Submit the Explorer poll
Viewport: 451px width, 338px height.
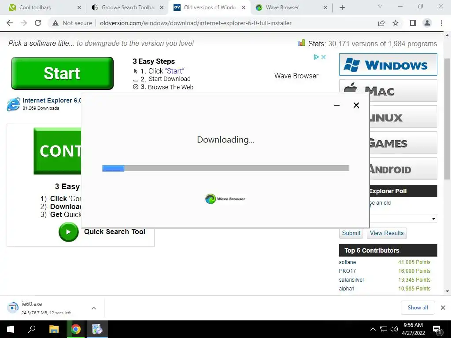point(351,233)
